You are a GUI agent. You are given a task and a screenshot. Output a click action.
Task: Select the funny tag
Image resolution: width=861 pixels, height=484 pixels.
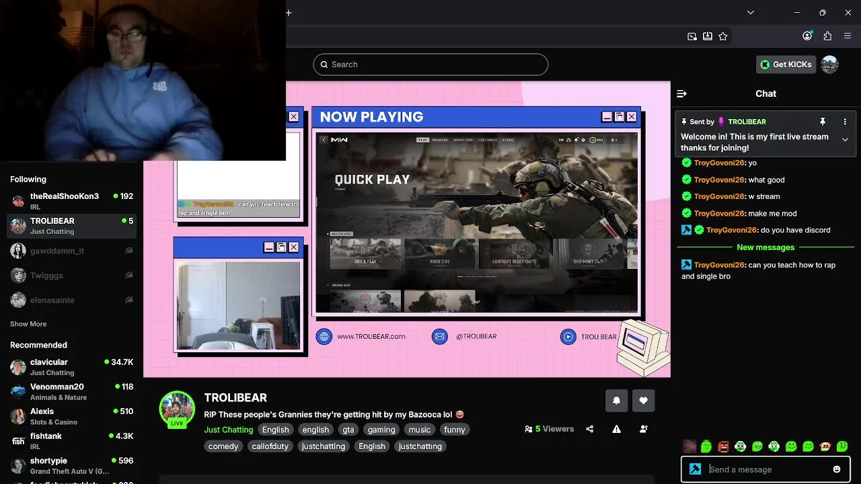pos(455,430)
